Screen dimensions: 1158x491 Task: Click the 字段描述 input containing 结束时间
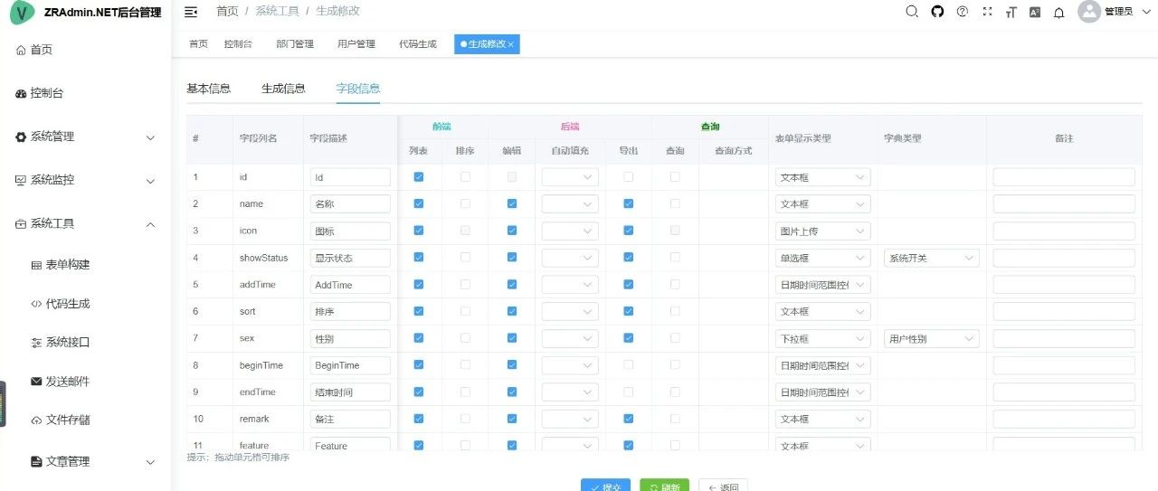click(350, 392)
